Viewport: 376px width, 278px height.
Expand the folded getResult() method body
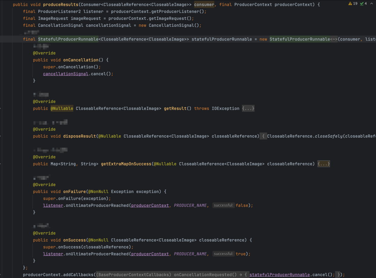(x=248, y=108)
